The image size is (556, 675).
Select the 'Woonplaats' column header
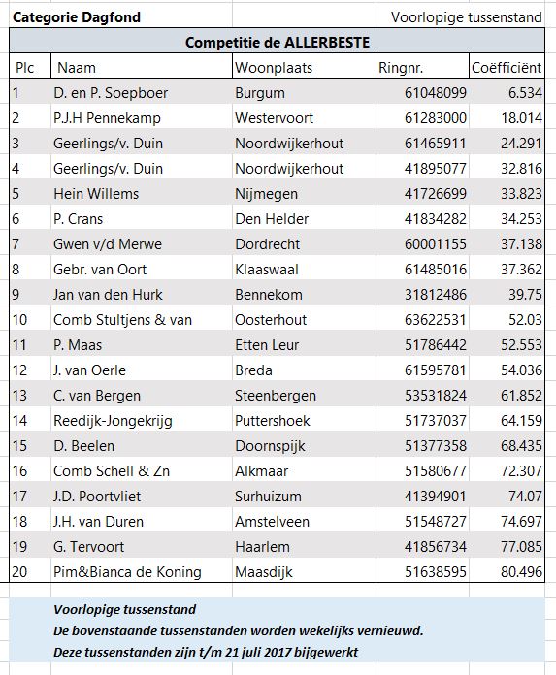coord(304,67)
